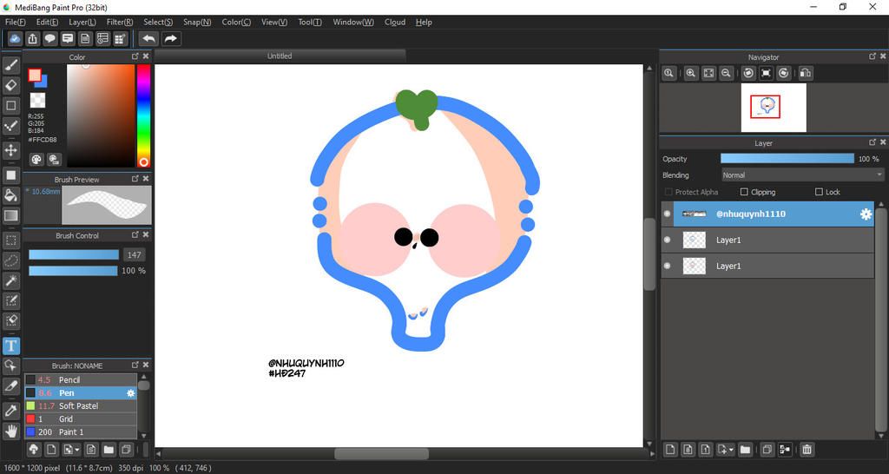Select the Shape (rectangle outline) tool
Screen dimensions: 889x474
[x=10, y=105]
